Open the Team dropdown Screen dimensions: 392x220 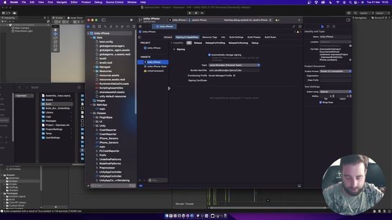pos(234,65)
